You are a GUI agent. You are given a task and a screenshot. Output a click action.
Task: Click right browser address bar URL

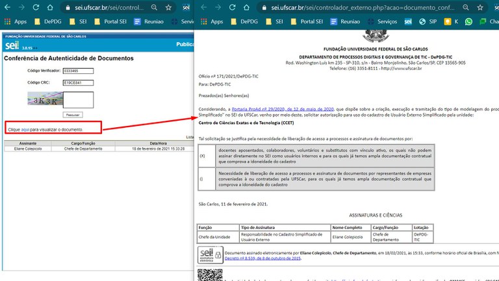point(363,7)
